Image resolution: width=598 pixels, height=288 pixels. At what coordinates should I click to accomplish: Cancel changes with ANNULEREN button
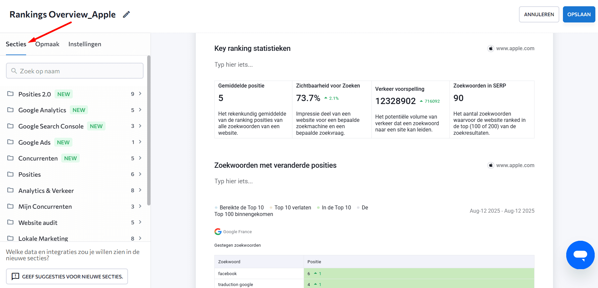539,15
